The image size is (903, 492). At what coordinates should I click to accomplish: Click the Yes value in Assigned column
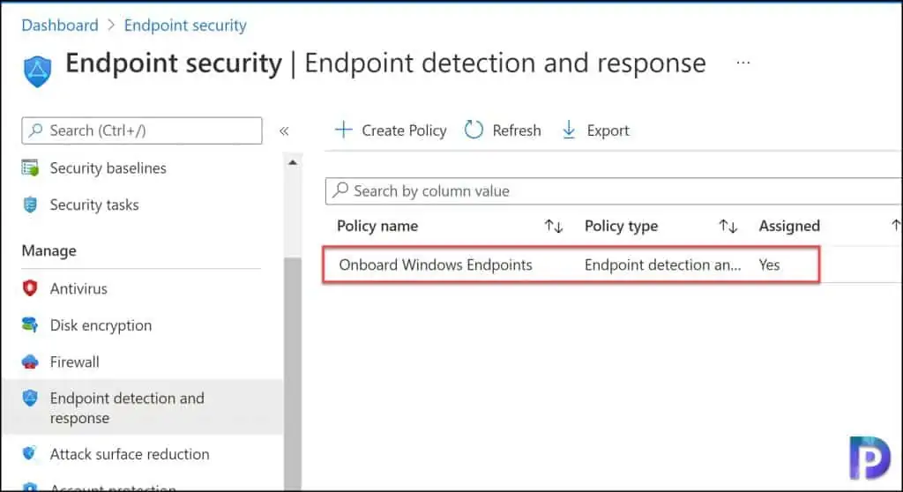(x=769, y=265)
